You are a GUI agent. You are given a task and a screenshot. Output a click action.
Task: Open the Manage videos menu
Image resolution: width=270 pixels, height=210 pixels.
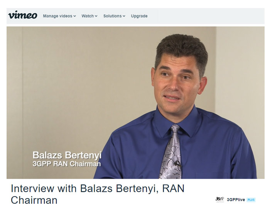[59, 16]
